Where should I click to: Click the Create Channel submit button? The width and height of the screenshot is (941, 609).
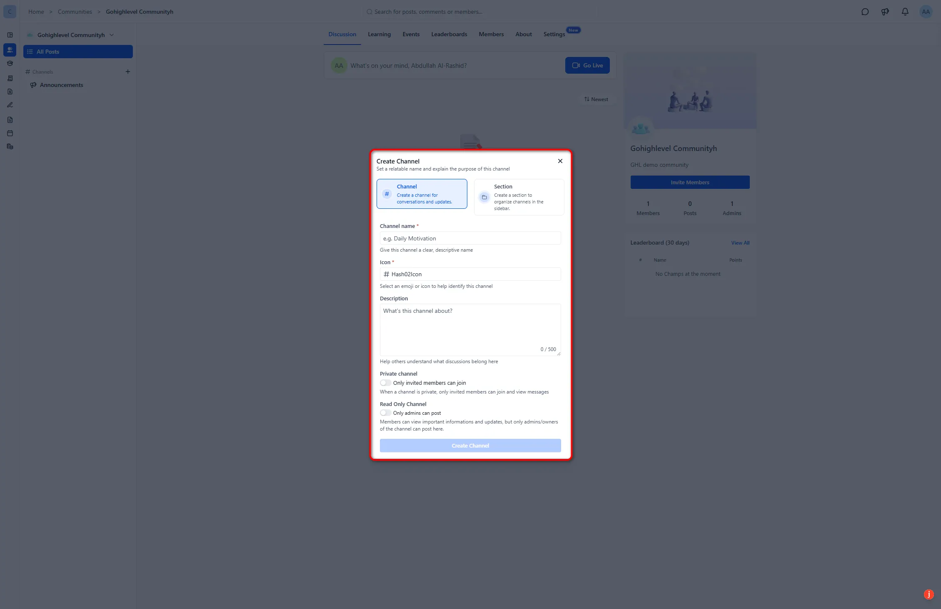(470, 446)
